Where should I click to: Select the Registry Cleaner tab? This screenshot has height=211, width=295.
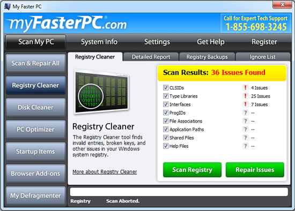95,57
